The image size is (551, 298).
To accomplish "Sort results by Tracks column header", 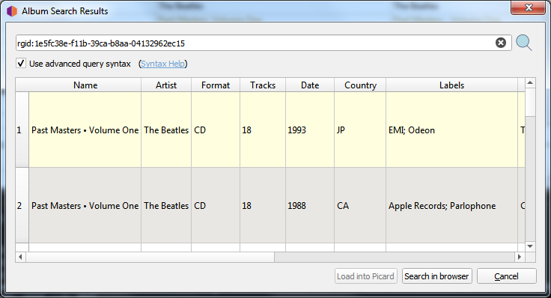I will (263, 85).
